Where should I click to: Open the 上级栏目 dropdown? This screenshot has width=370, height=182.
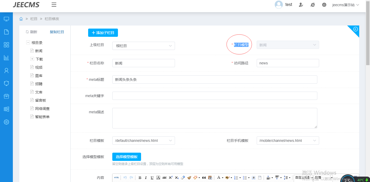[143, 46]
